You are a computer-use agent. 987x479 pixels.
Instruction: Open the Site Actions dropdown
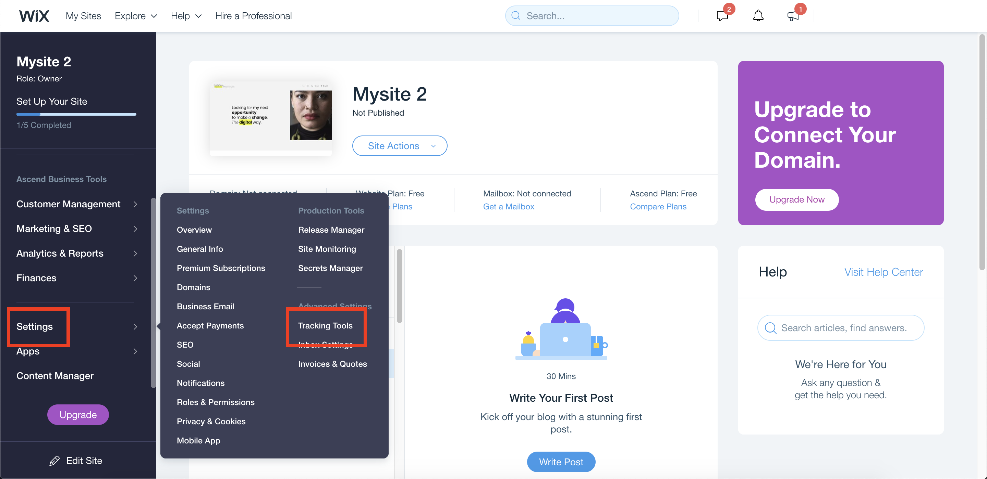[x=399, y=146]
